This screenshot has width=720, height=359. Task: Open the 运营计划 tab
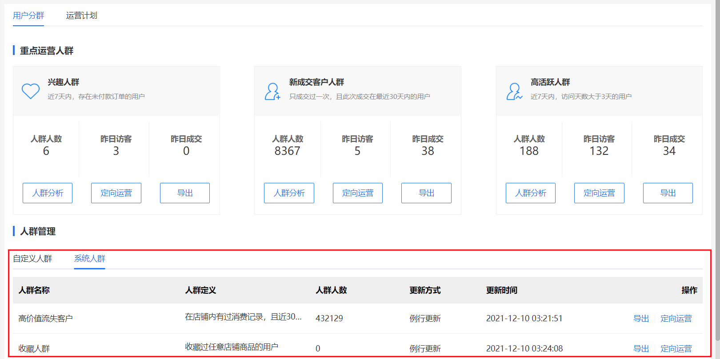tap(82, 16)
